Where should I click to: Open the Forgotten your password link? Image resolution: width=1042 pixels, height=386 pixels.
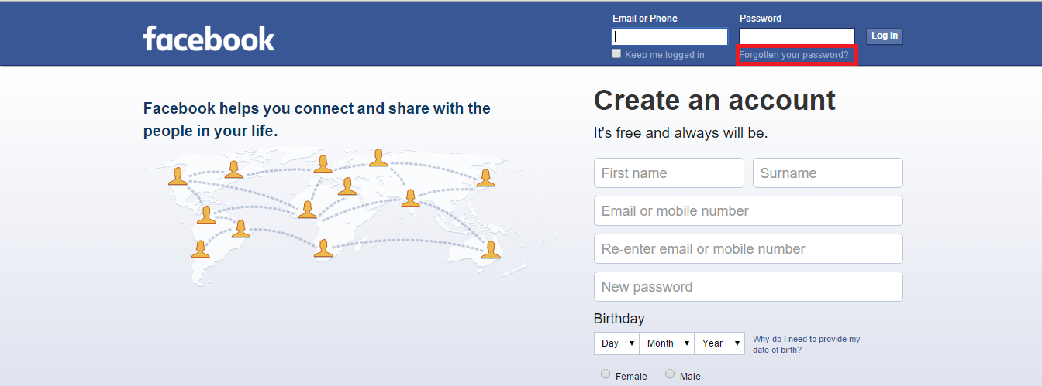coord(794,55)
